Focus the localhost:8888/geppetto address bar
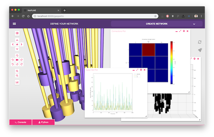 (x=95, y=16)
